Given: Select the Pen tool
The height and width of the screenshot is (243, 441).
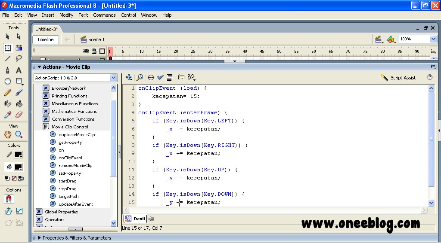Looking at the screenshot, I should (8, 70).
